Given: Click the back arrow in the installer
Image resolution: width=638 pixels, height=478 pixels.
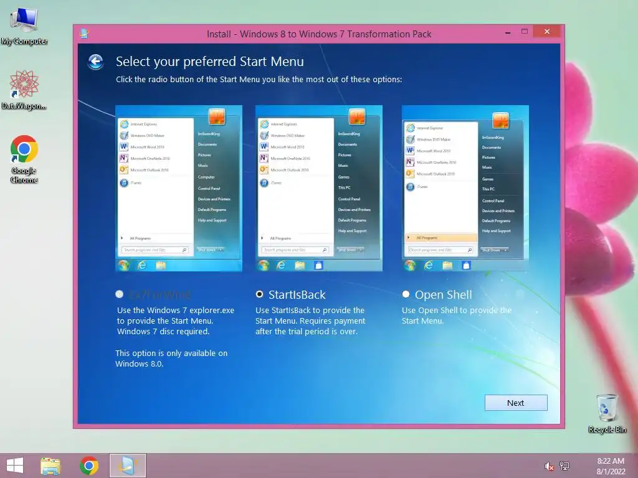Looking at the screenshot, I should point(95,62).
